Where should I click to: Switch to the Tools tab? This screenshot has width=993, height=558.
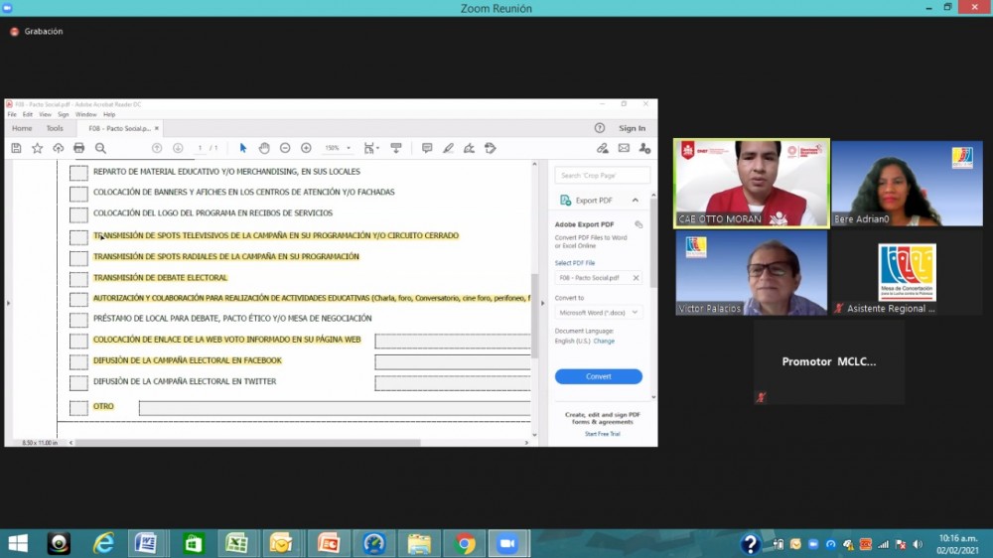[x=55, y=128]
